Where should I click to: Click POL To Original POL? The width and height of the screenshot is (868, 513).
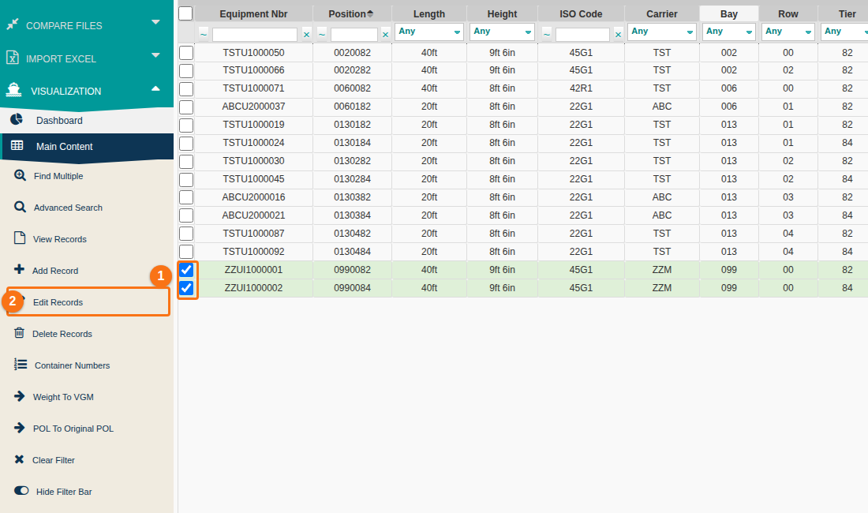click(73, 429)
